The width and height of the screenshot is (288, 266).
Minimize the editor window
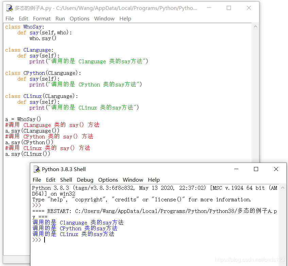209,8
